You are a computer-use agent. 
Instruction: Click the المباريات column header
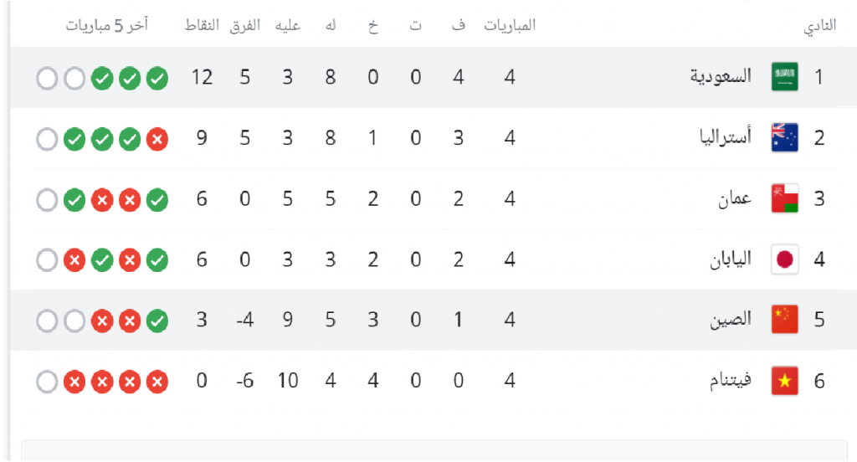click(x=510, y=25)
